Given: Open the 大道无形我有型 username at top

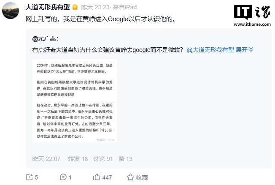Looking at the screenshot, I should pos(48,7).
